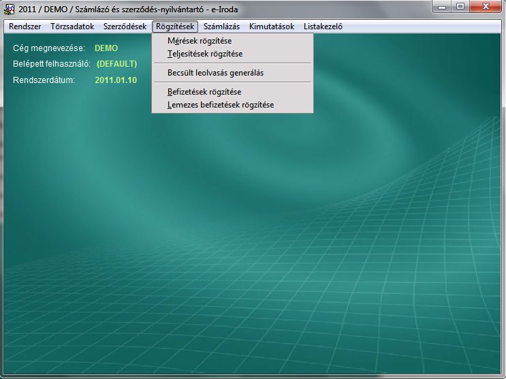Click the (DEFAULT) logged-in user value
This screenshot has width=506, height=379.
(117, 64)
